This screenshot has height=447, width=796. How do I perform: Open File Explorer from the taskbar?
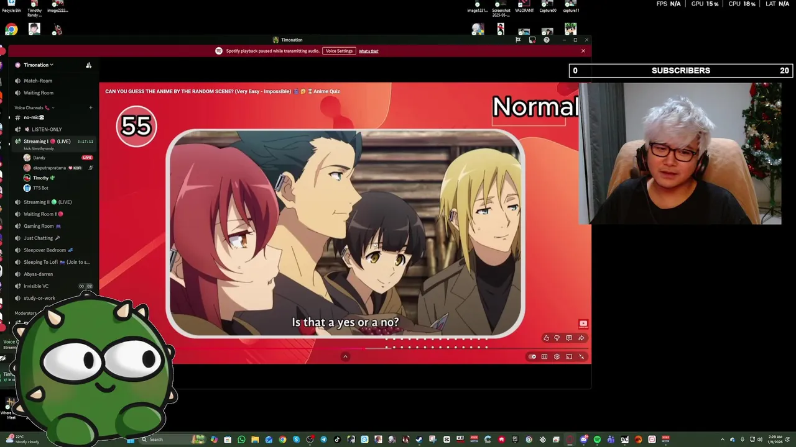point(255,440)
